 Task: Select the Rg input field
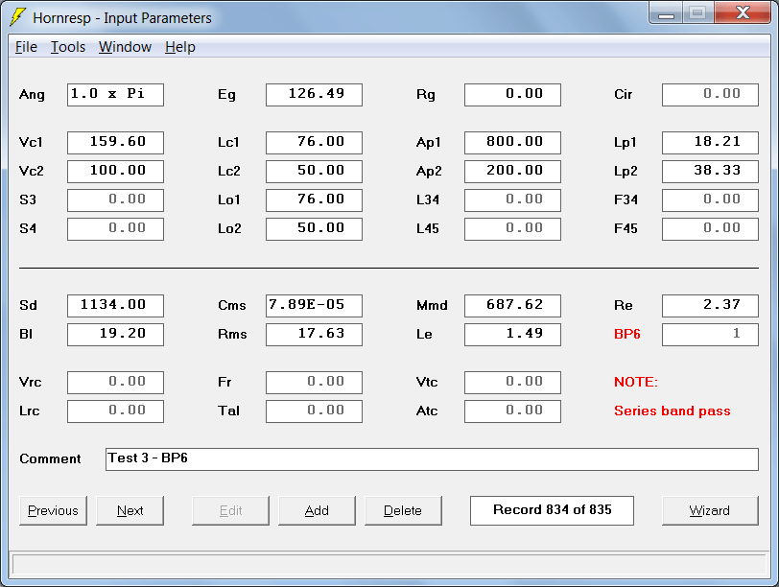tap(512, 95)
